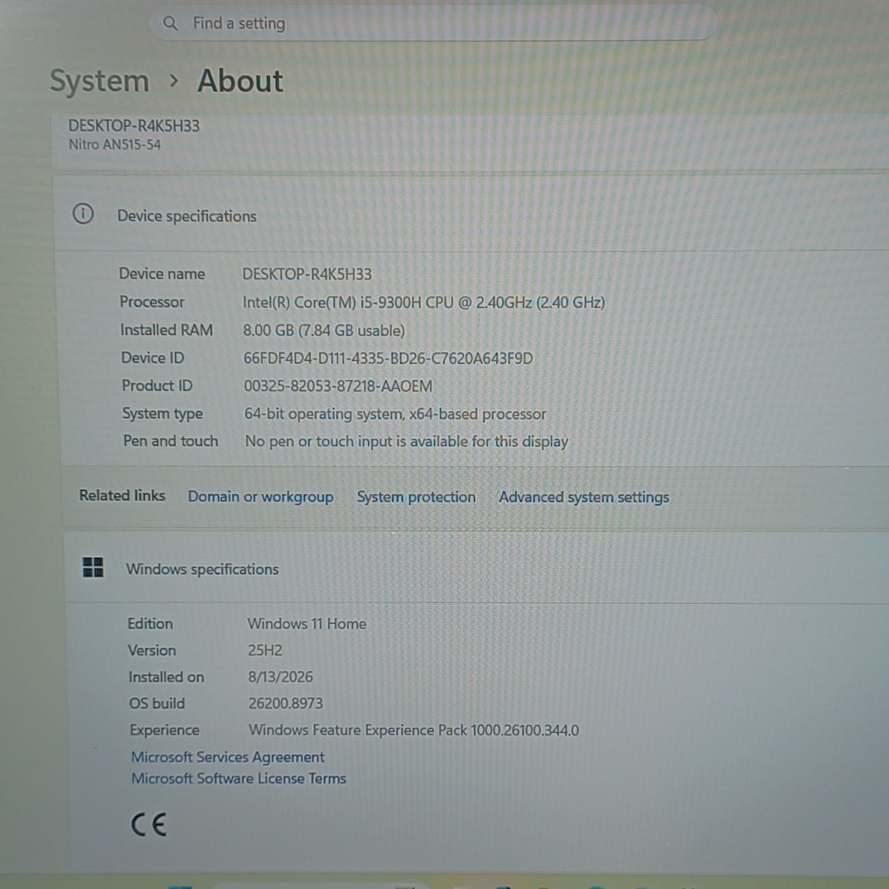Select the 'Intel(R) Core(TM) i5-9300H' processor value
This screenshot has width=889, height=889.
coord(424,303)
